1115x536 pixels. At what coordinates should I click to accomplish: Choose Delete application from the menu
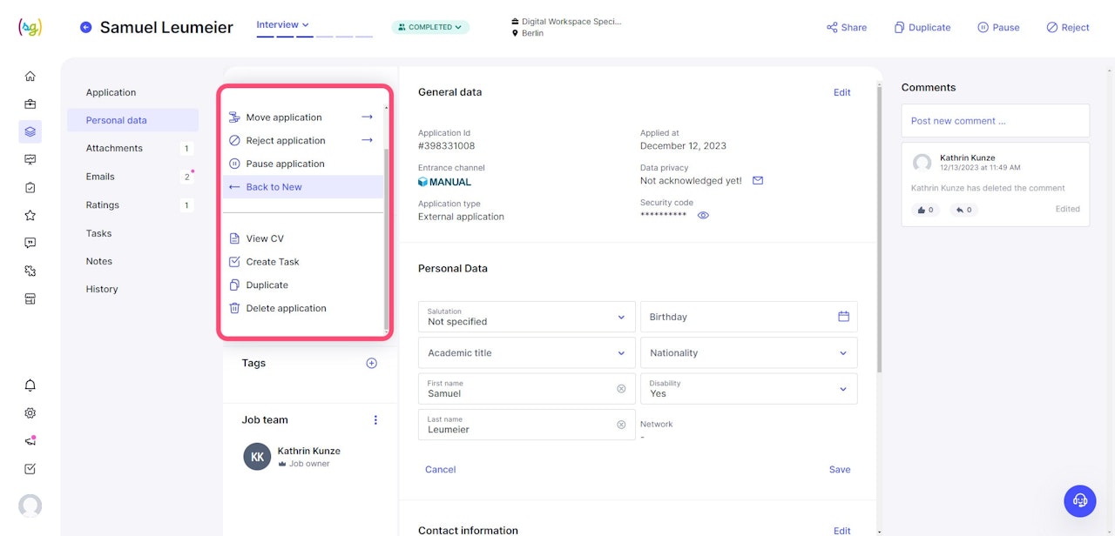286,308
